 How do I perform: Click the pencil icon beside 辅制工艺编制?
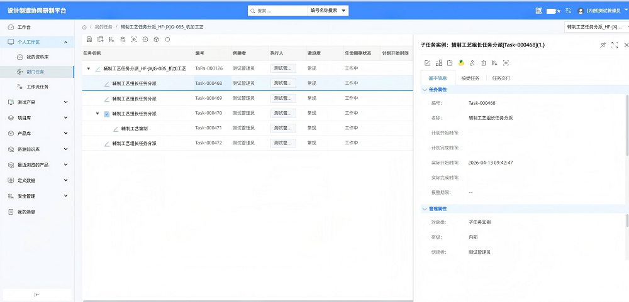point(116,129)
